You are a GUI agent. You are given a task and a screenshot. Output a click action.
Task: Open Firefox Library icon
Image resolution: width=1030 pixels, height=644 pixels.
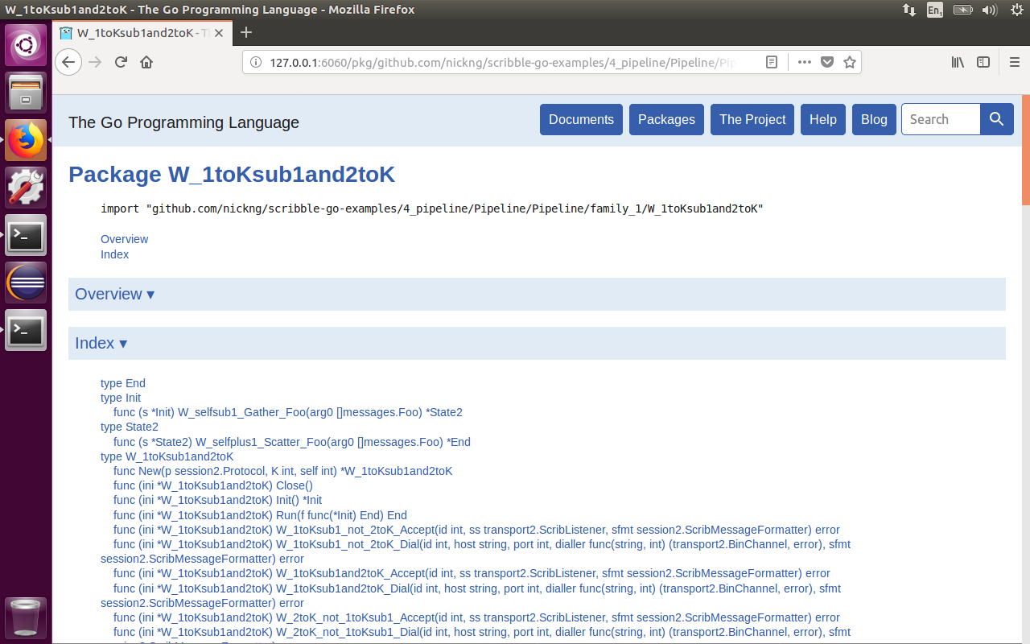click(958, 62)
